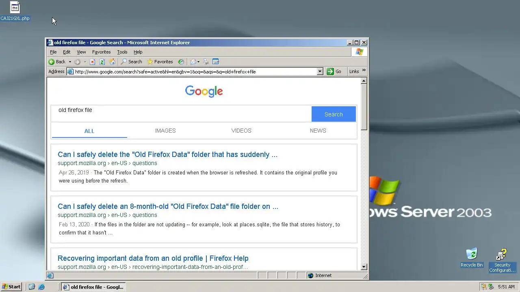520x292 pixels.
Task: Click the second system tray icon
Action: click(491, 287)
